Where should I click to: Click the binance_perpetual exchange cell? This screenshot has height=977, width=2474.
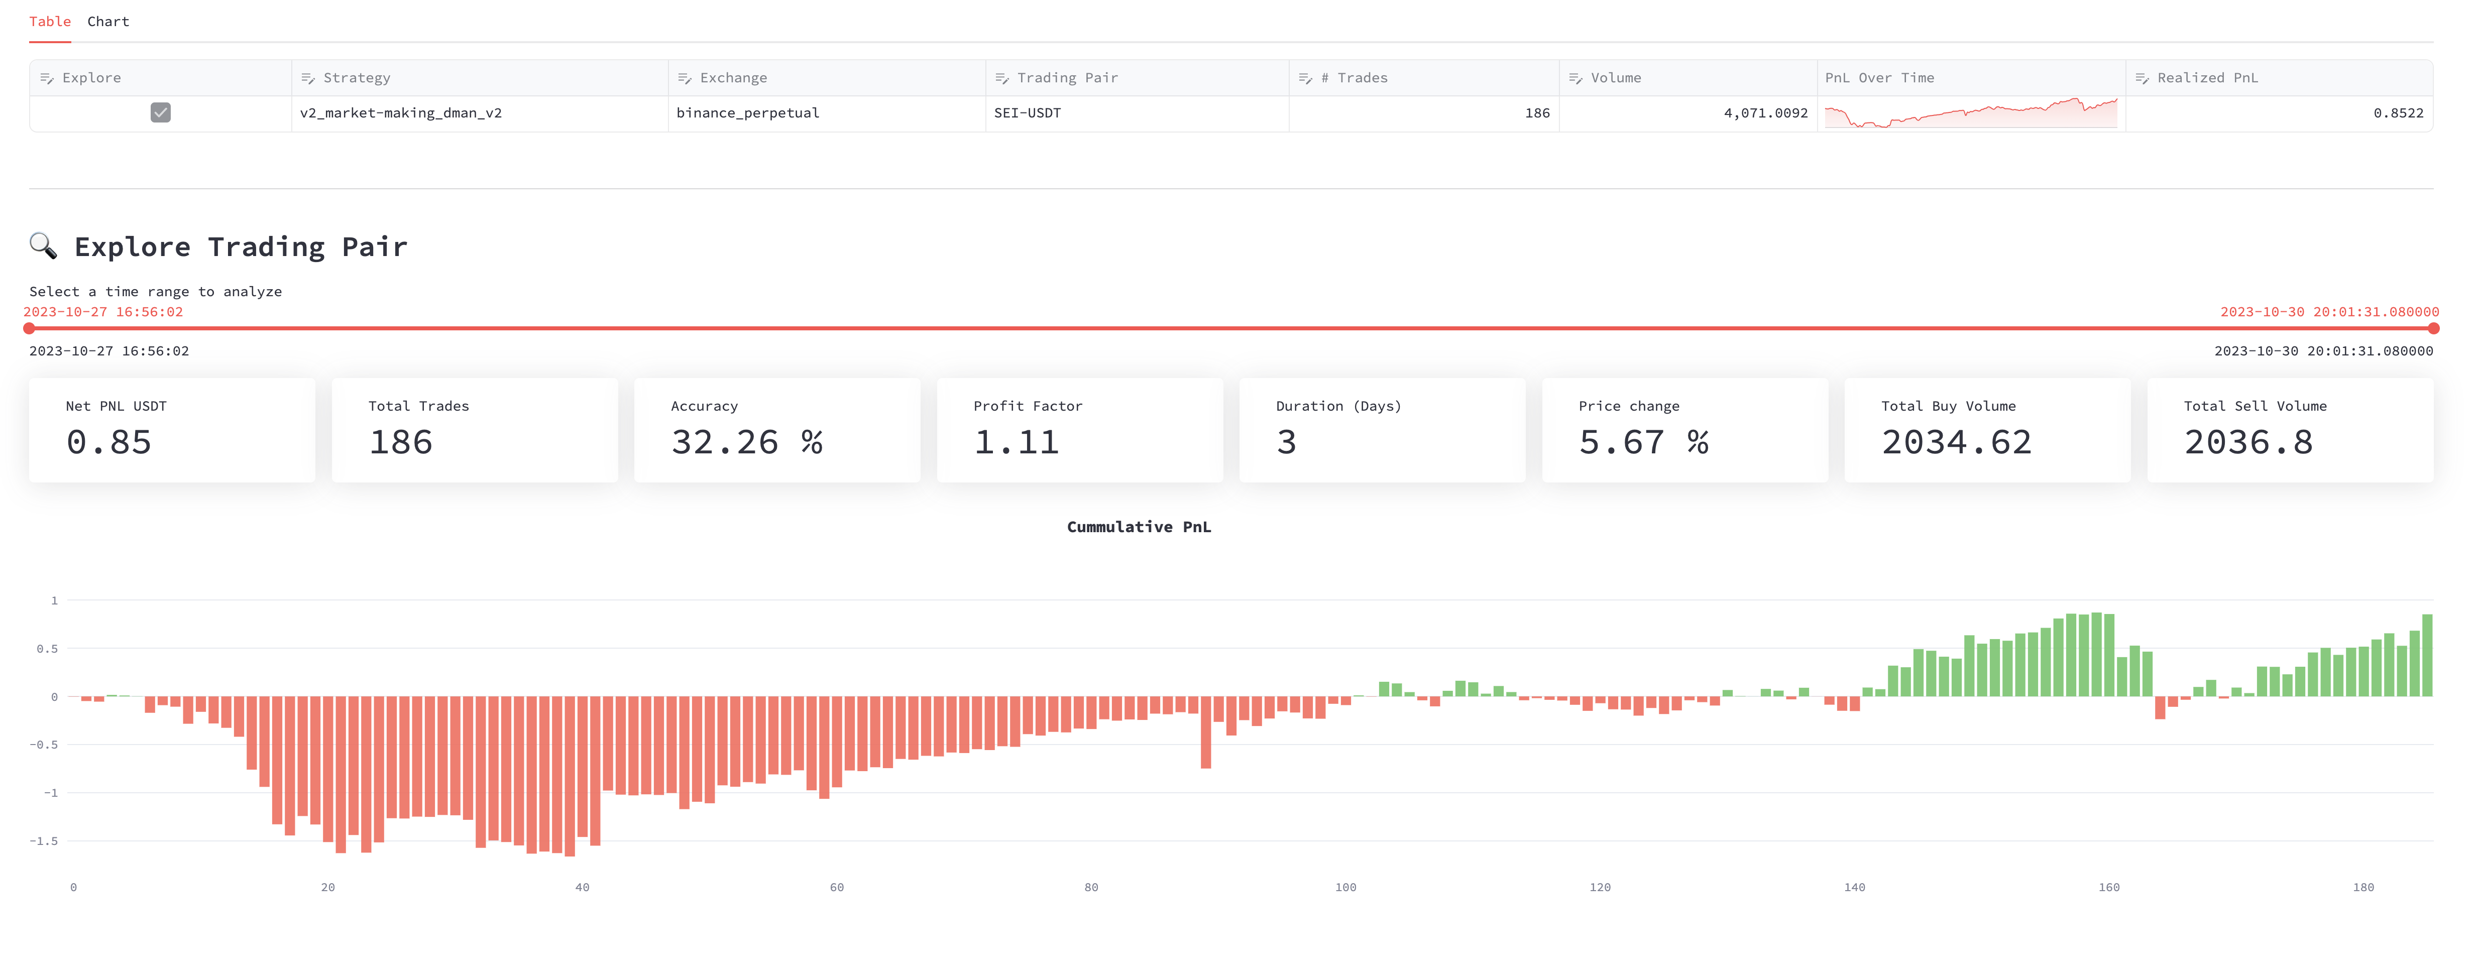(x=748, y=112)
